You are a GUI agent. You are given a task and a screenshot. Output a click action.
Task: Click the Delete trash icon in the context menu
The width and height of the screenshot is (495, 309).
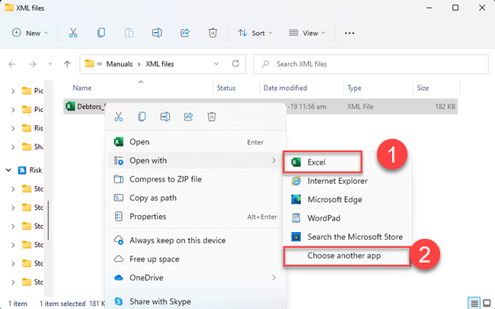[212, 117]
